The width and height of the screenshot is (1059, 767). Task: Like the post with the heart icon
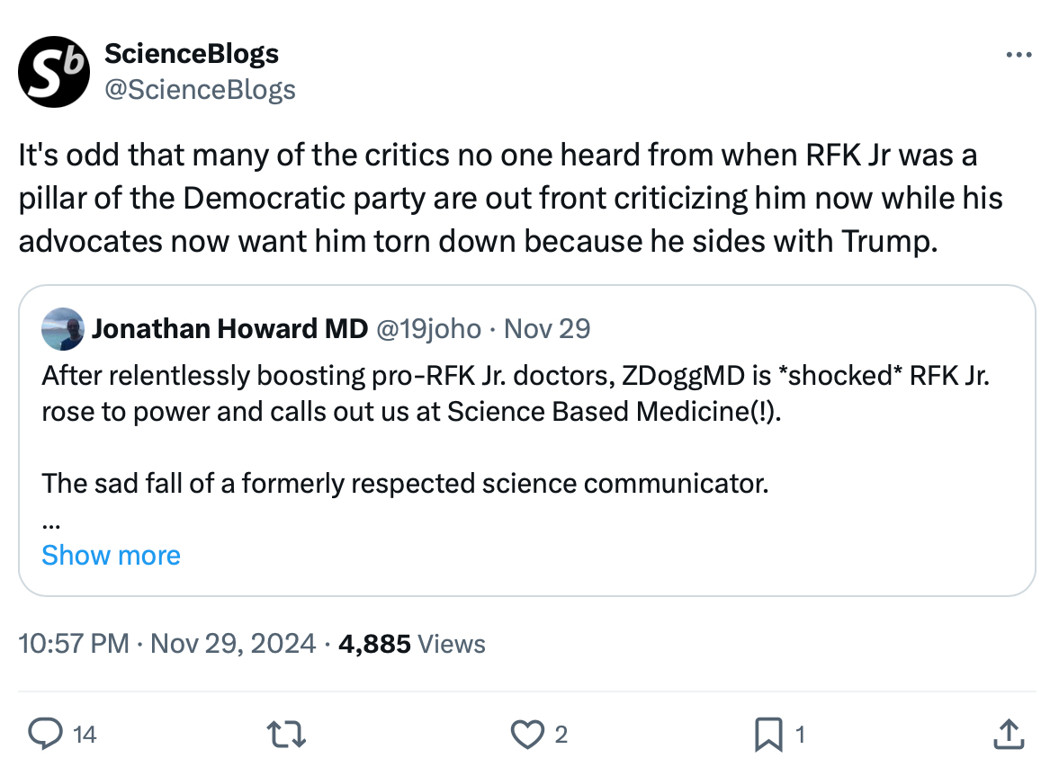point(526,735)
